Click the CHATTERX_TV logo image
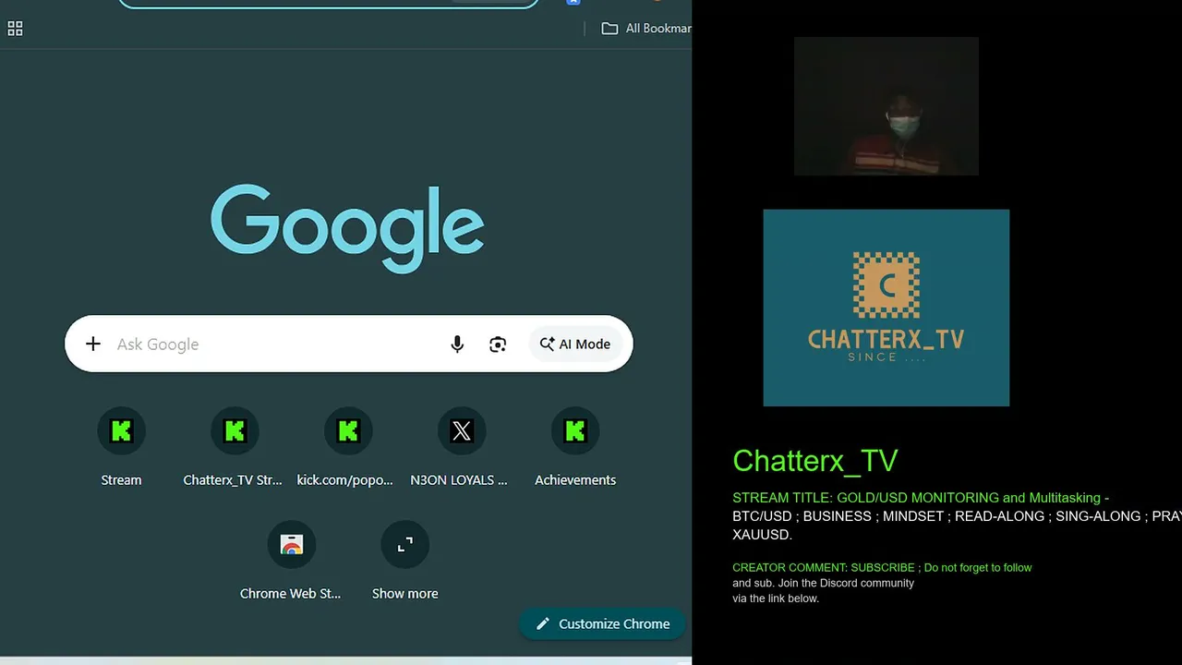This screenshot has height=665, width=1182. [886, 308]
